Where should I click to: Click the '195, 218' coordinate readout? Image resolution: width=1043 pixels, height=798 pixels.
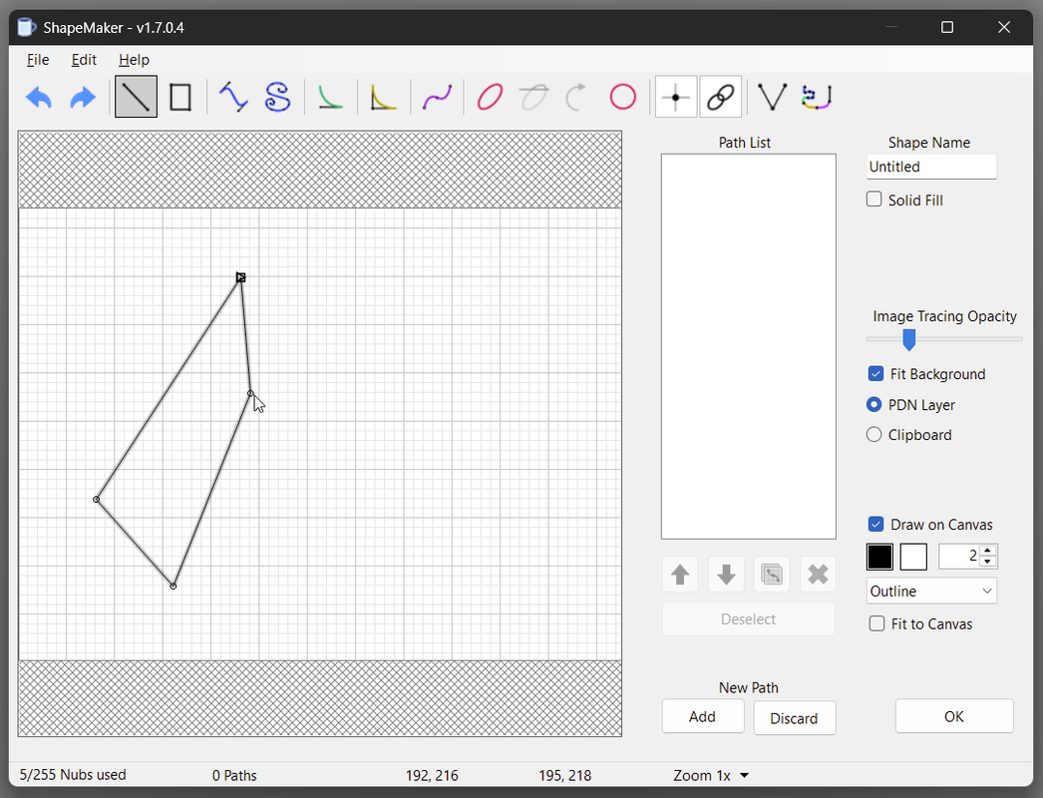[564, 775]
